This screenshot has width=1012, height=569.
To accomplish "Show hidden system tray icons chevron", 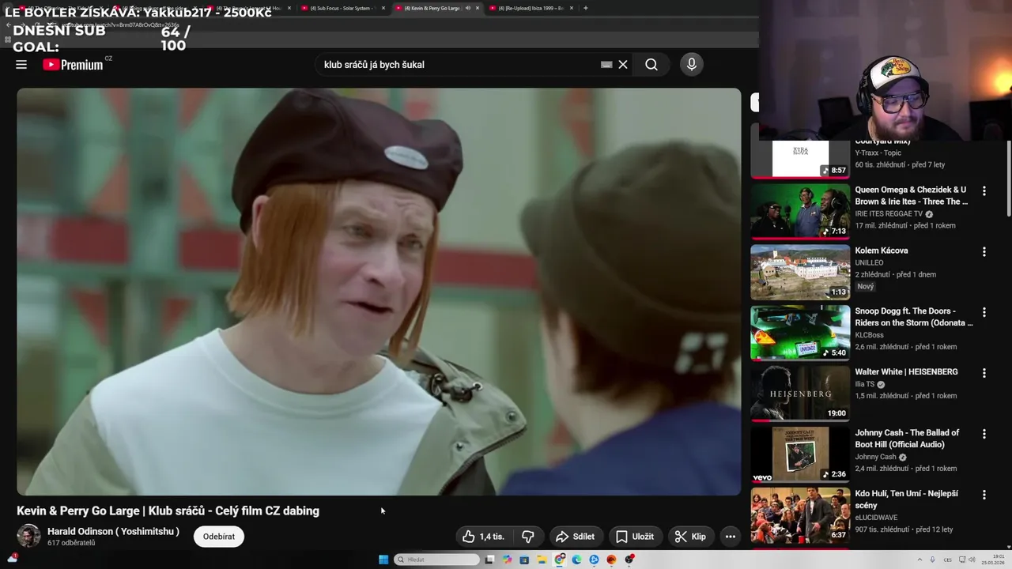I will click(x=920, y=560).
